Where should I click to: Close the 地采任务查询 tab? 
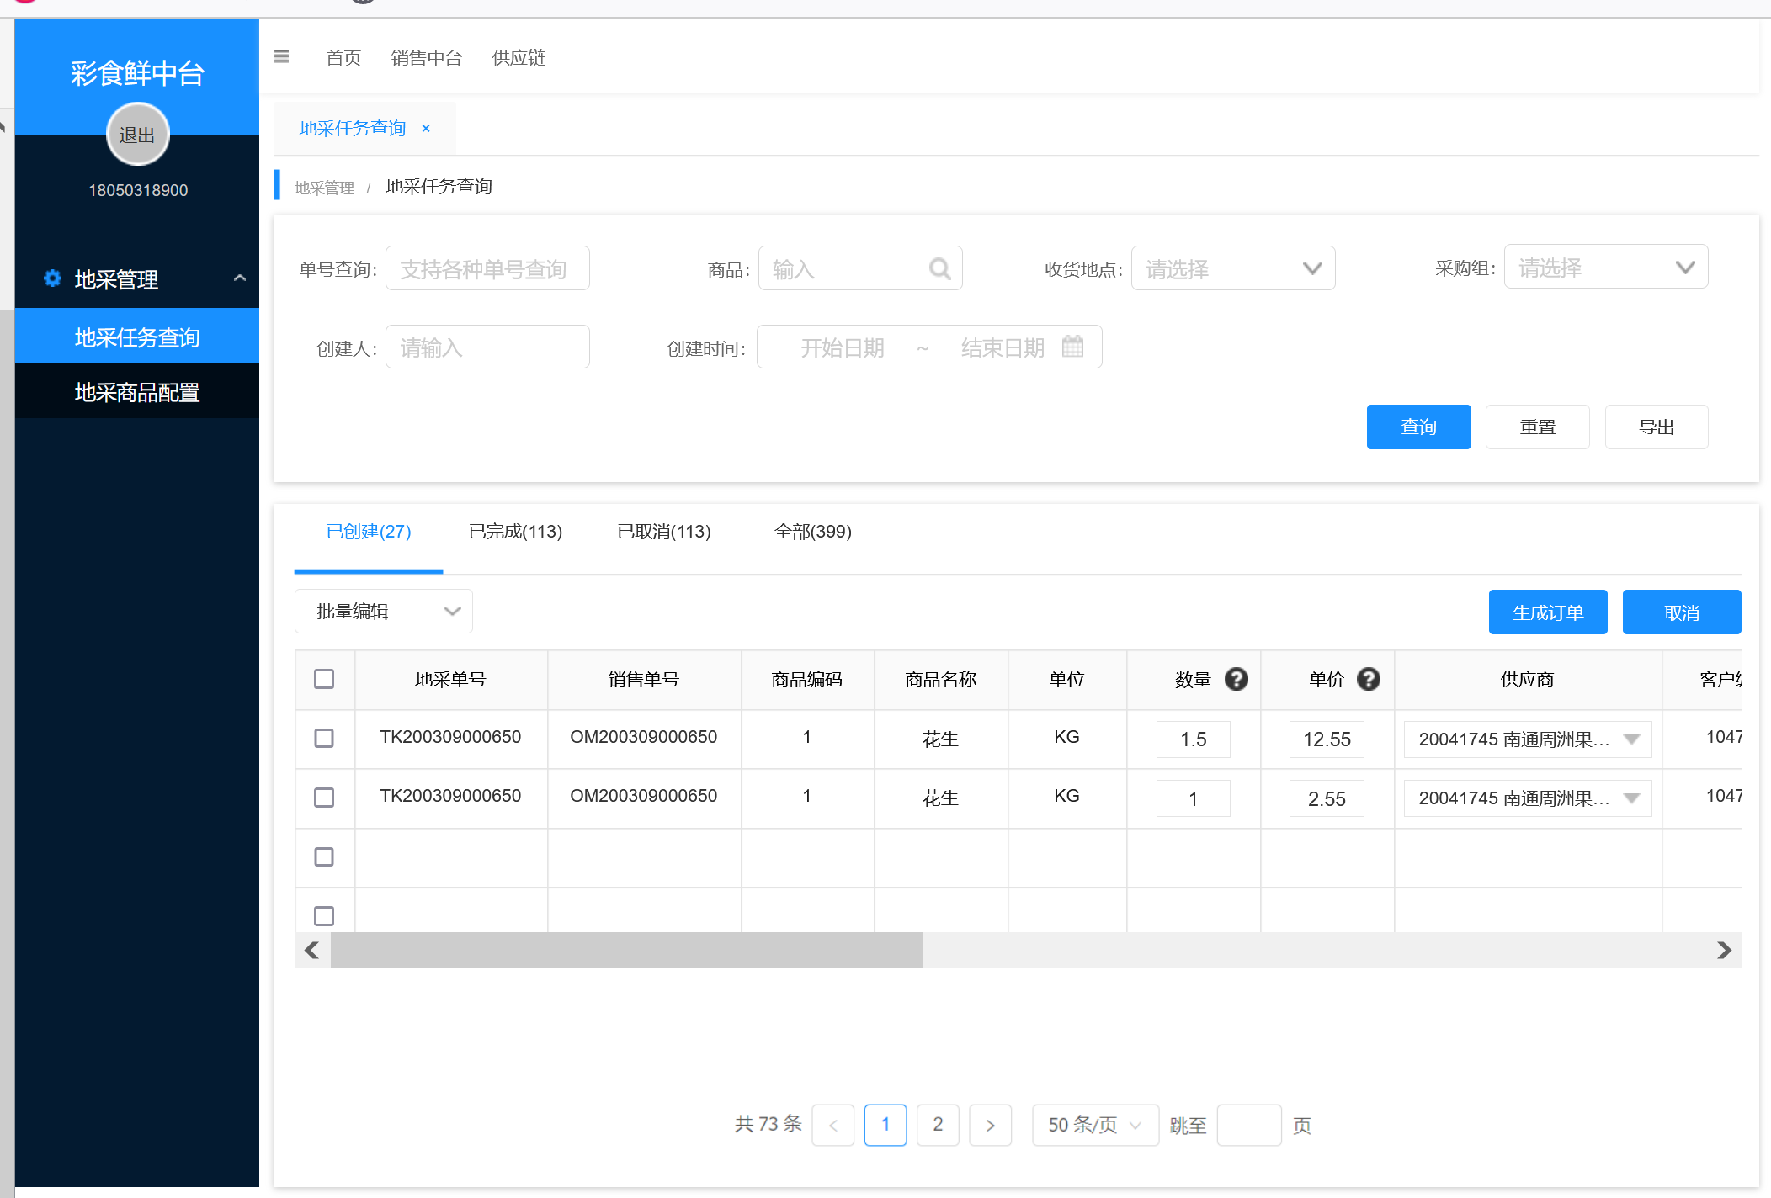tap(426, 128)
